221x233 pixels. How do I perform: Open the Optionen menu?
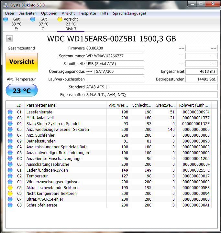click(49, 13)
